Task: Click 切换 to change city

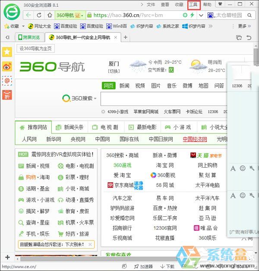Action: coord(114,71)
